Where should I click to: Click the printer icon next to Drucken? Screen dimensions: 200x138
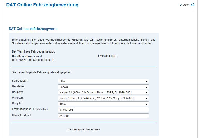point(192,5)
